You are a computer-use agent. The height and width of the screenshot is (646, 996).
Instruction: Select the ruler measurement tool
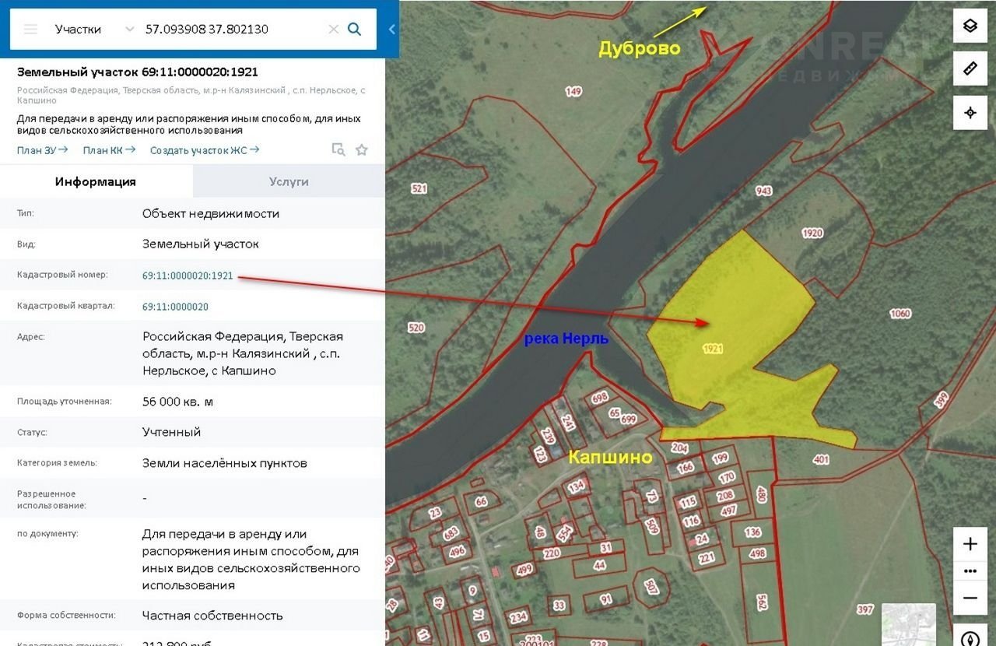970,68
